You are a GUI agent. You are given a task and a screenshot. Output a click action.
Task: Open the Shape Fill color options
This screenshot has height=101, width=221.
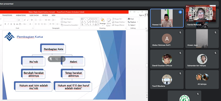coord(117,19)
